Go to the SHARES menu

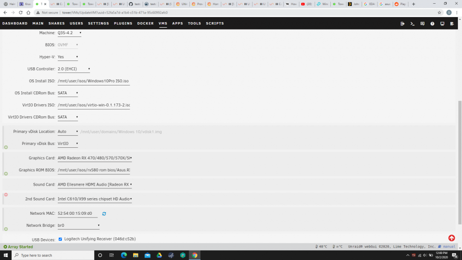pyautogui.click(x=56, y=23)
